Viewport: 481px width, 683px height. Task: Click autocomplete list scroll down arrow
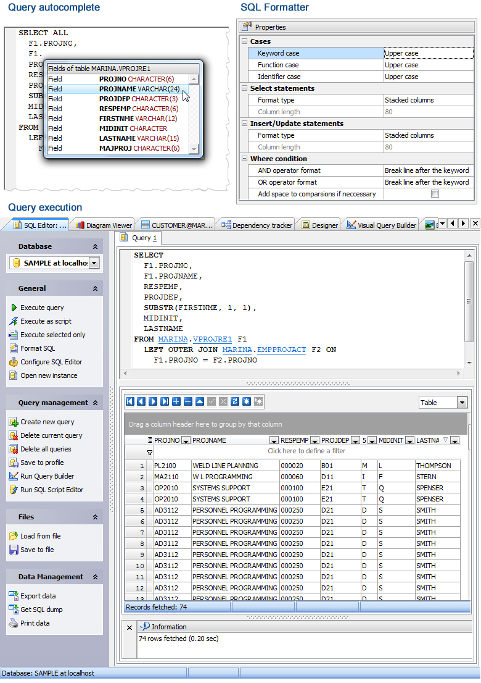[x=194, y=149]
